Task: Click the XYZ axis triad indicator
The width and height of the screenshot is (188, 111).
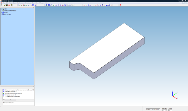Action: (x=175, y=95)
